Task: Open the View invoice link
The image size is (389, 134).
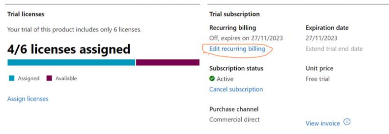Action: pos(323,123)
